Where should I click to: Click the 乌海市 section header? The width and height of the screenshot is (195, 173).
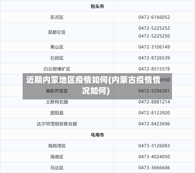[x=97, y=135]
